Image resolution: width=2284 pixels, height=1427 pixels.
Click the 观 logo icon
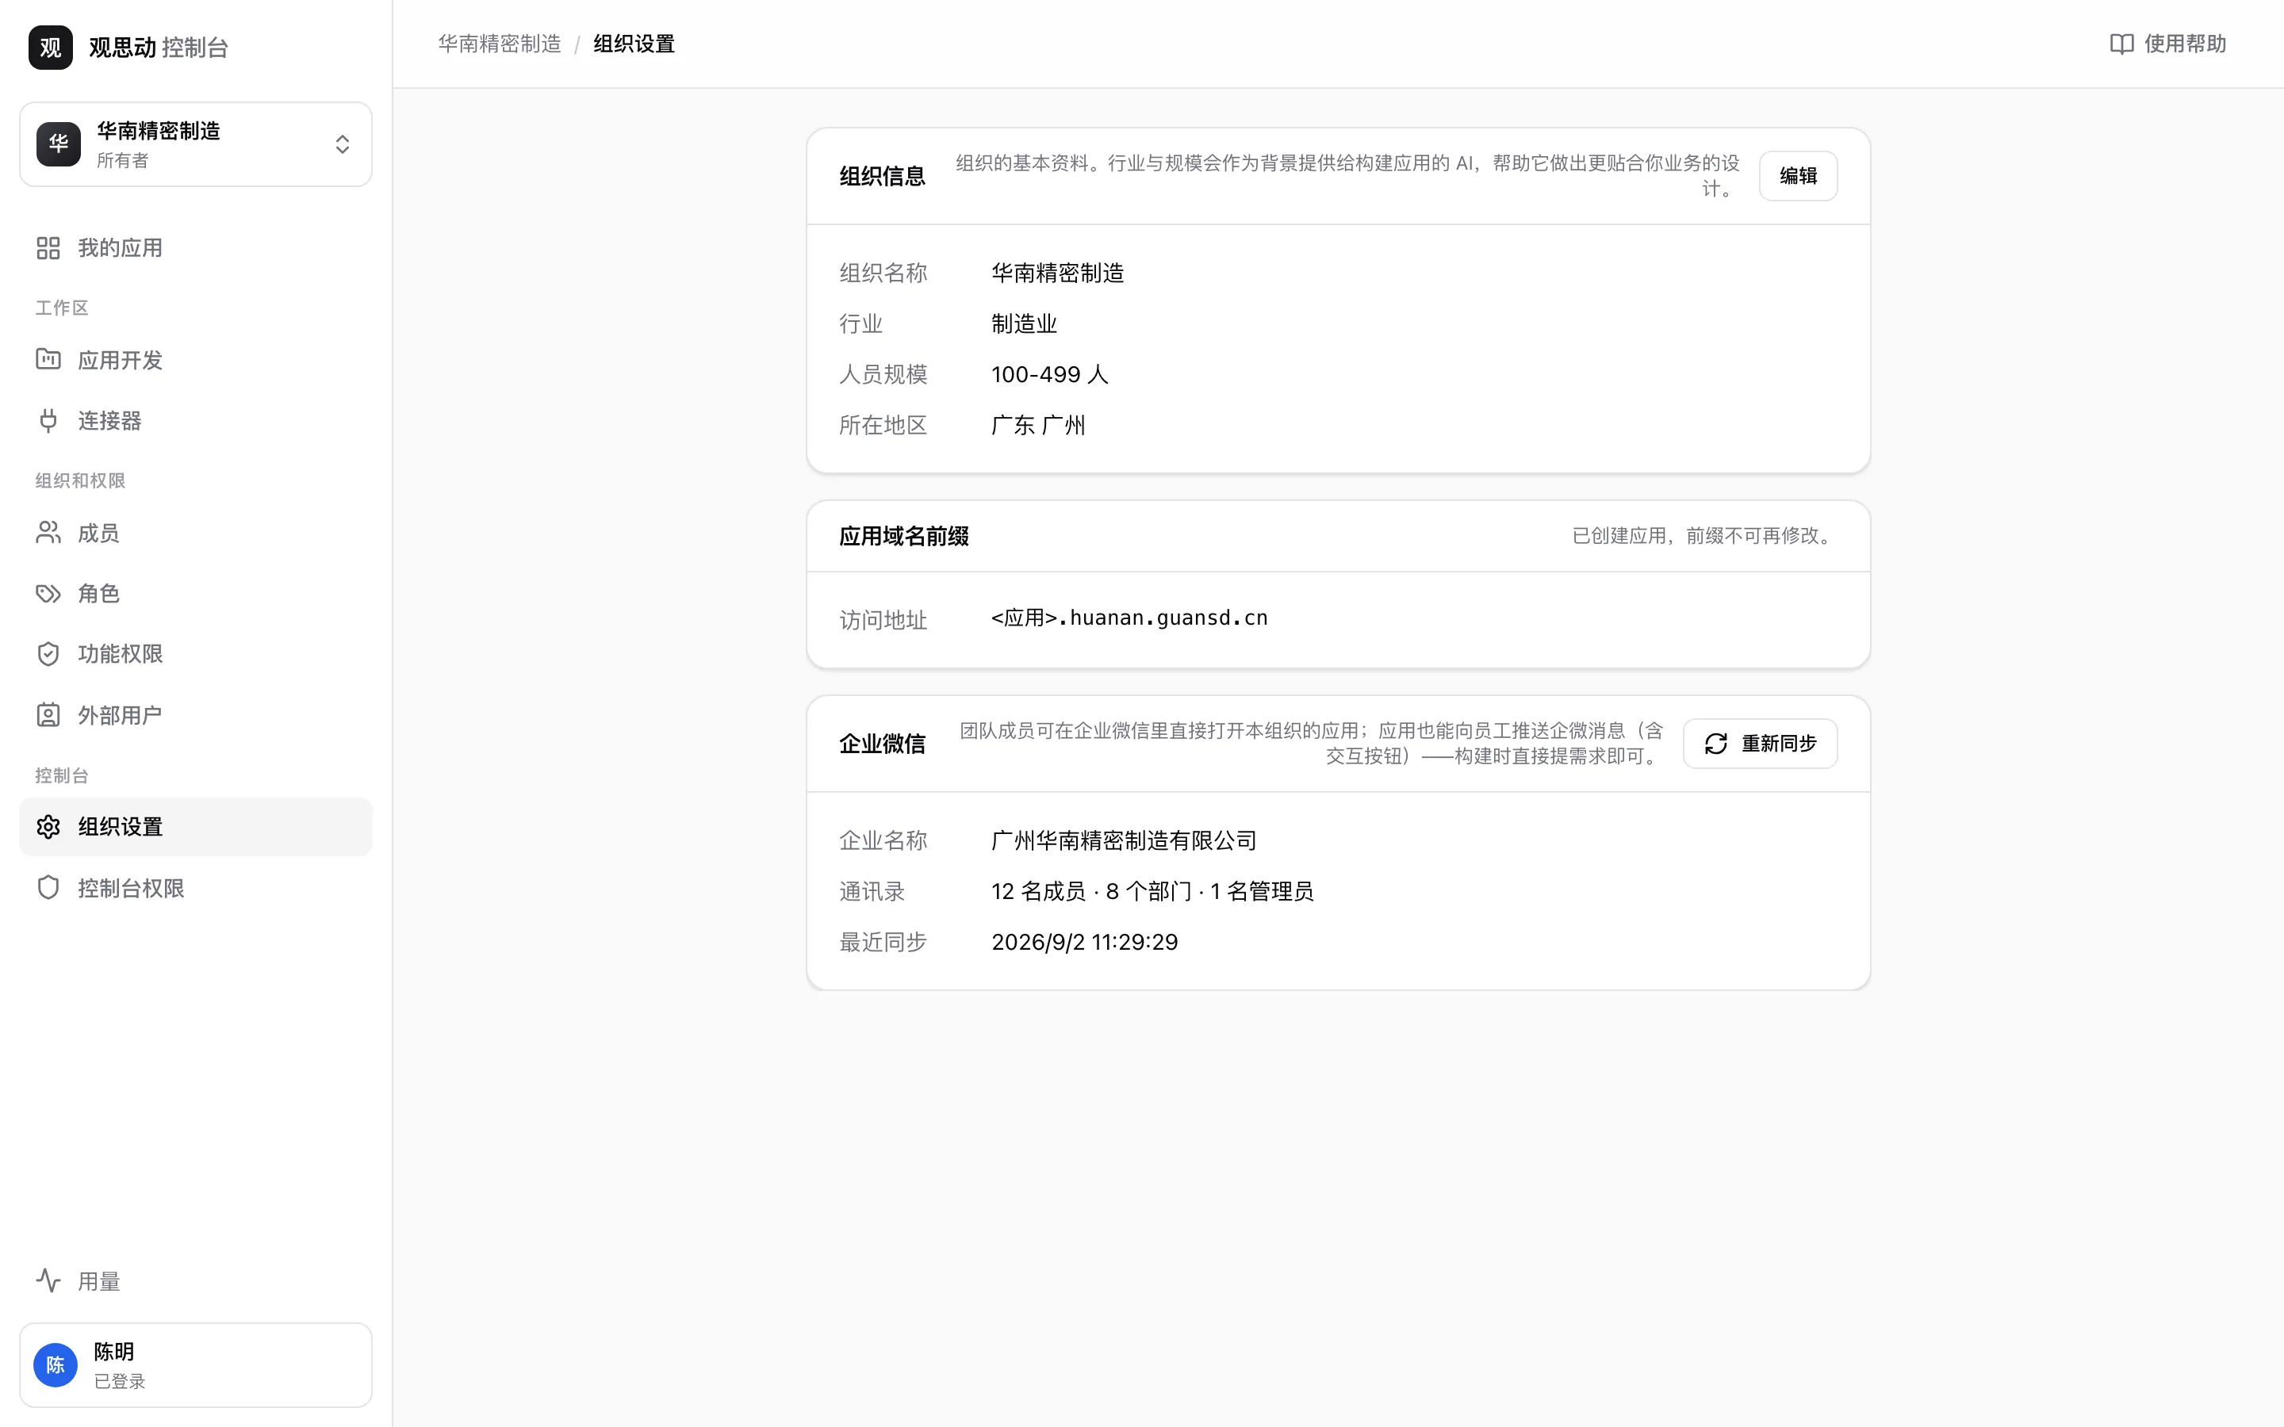pos(50,48)
